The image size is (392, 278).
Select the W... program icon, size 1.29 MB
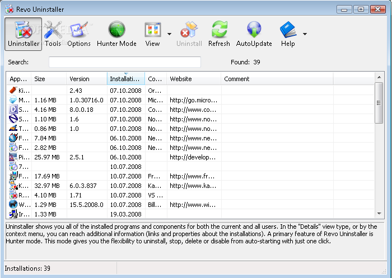pos(13,204)
